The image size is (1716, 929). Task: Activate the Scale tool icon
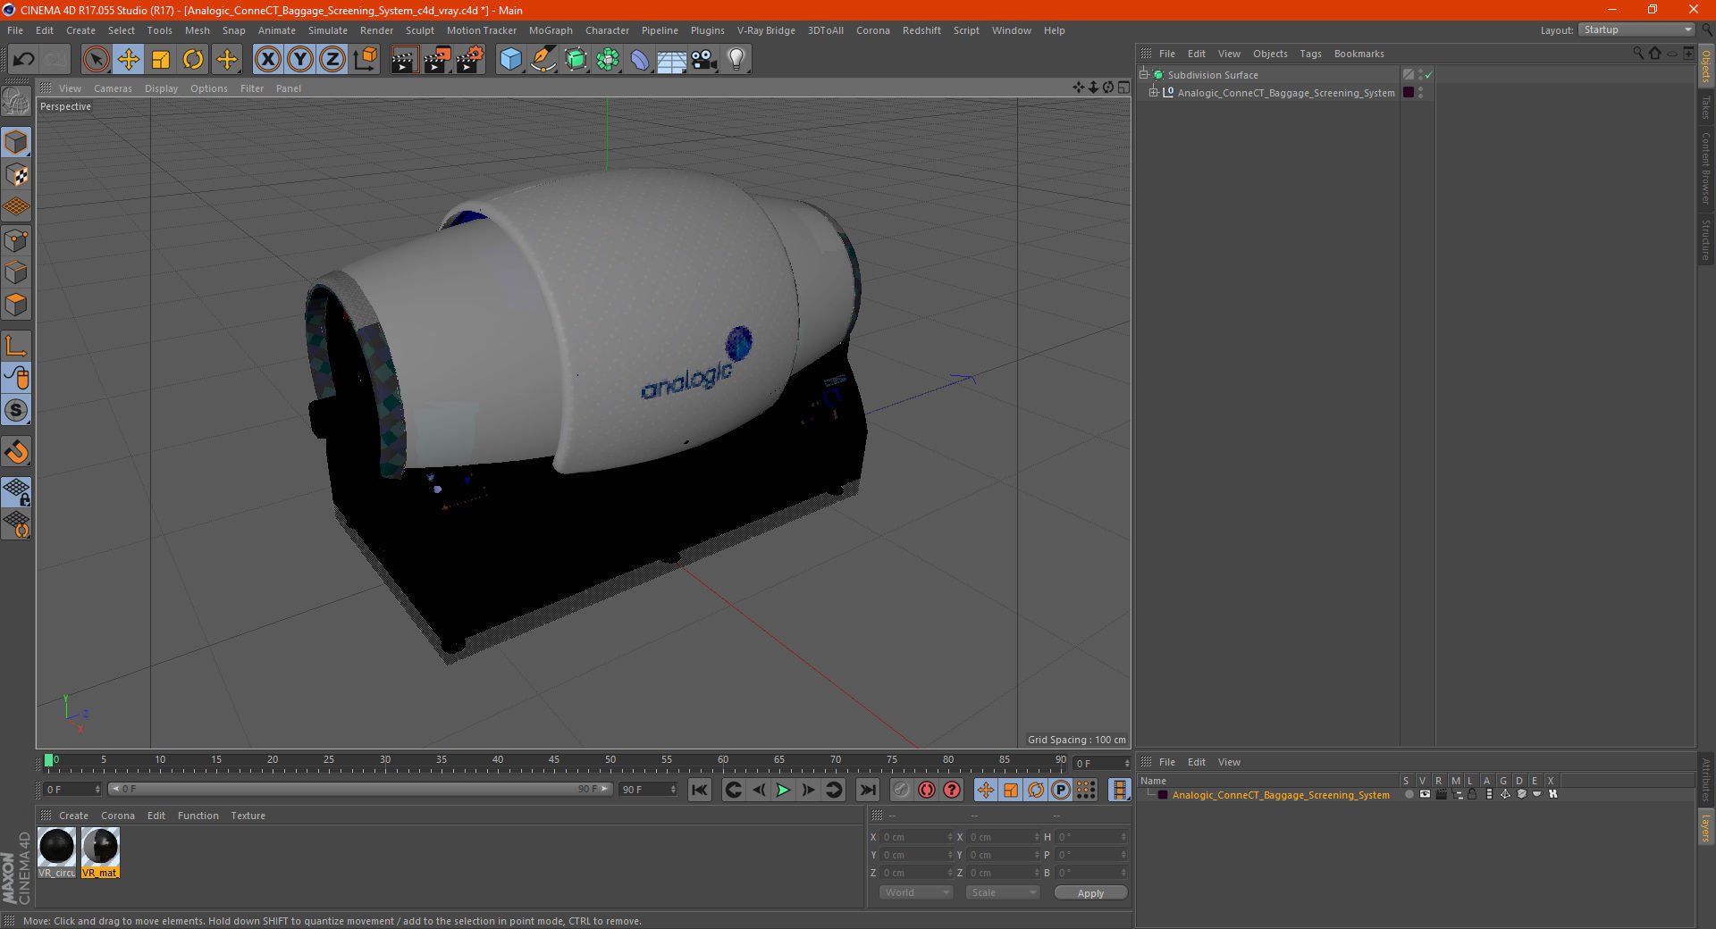coord(161,60)
